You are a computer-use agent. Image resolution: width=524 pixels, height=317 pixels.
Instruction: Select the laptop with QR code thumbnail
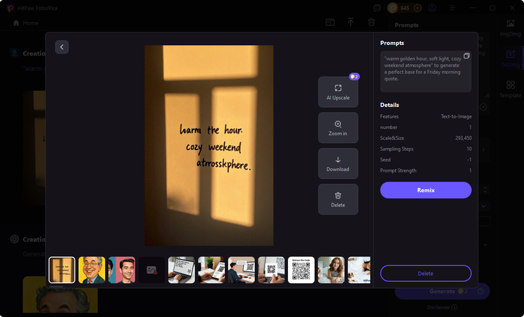(182, 270)
